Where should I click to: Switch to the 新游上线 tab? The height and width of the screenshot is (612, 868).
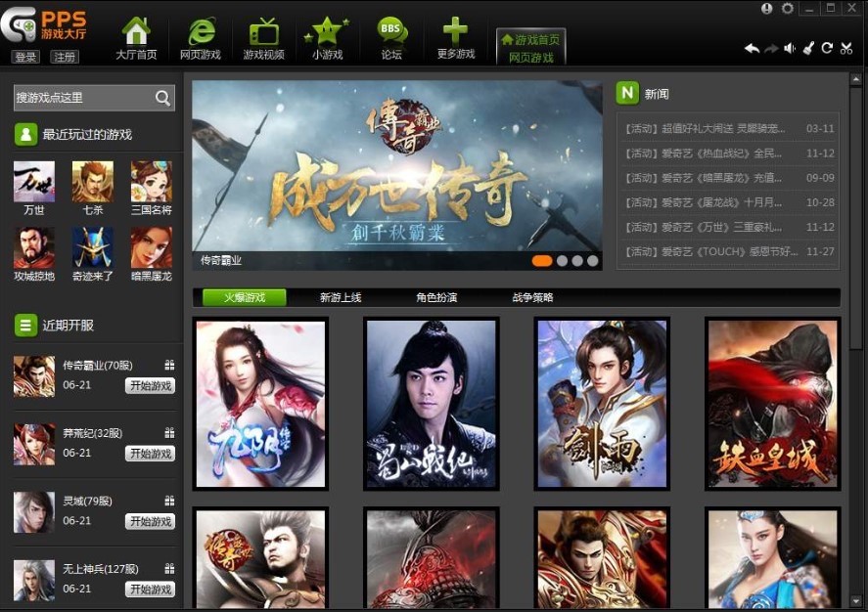click(341, 297)
